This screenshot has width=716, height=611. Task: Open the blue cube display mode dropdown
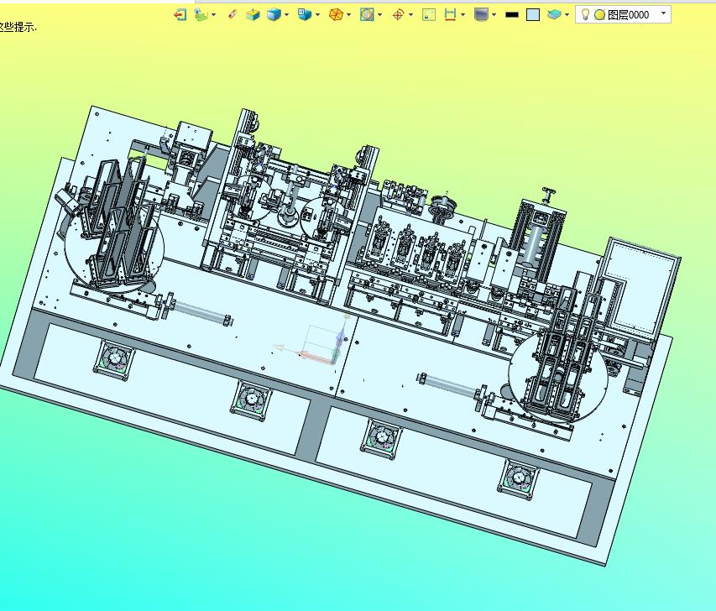point(287,15)
